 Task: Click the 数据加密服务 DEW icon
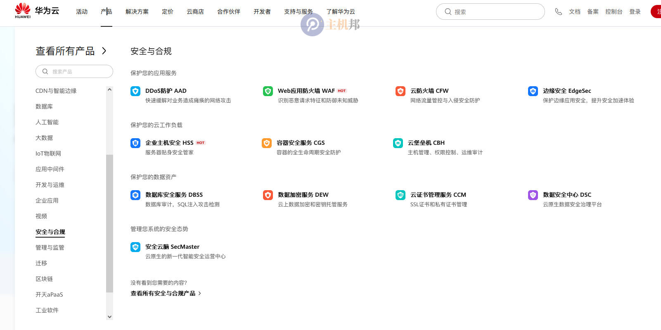268,195
